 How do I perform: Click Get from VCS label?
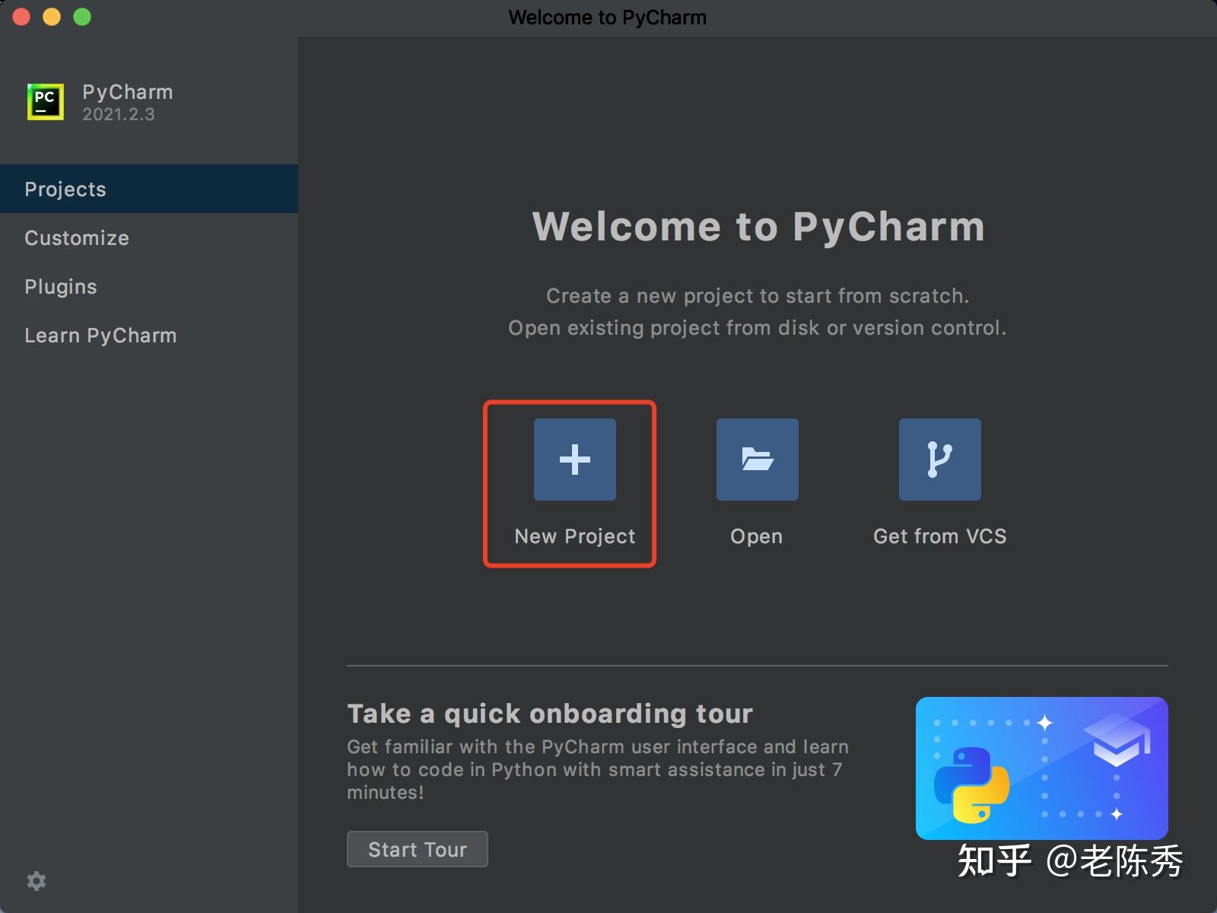pos(939,536)
